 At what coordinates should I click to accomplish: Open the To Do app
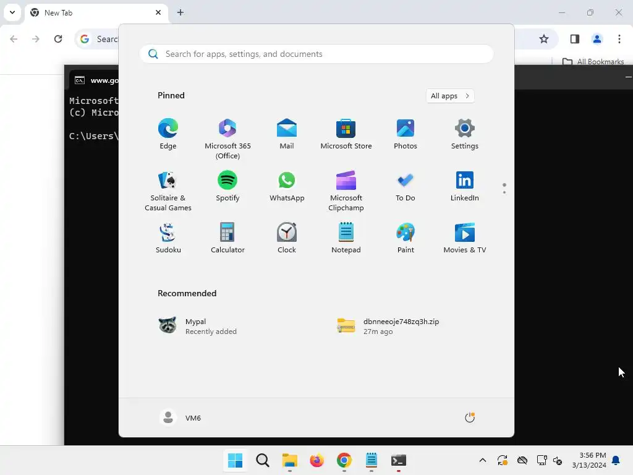pyautogui.click(x=406, y=186)
